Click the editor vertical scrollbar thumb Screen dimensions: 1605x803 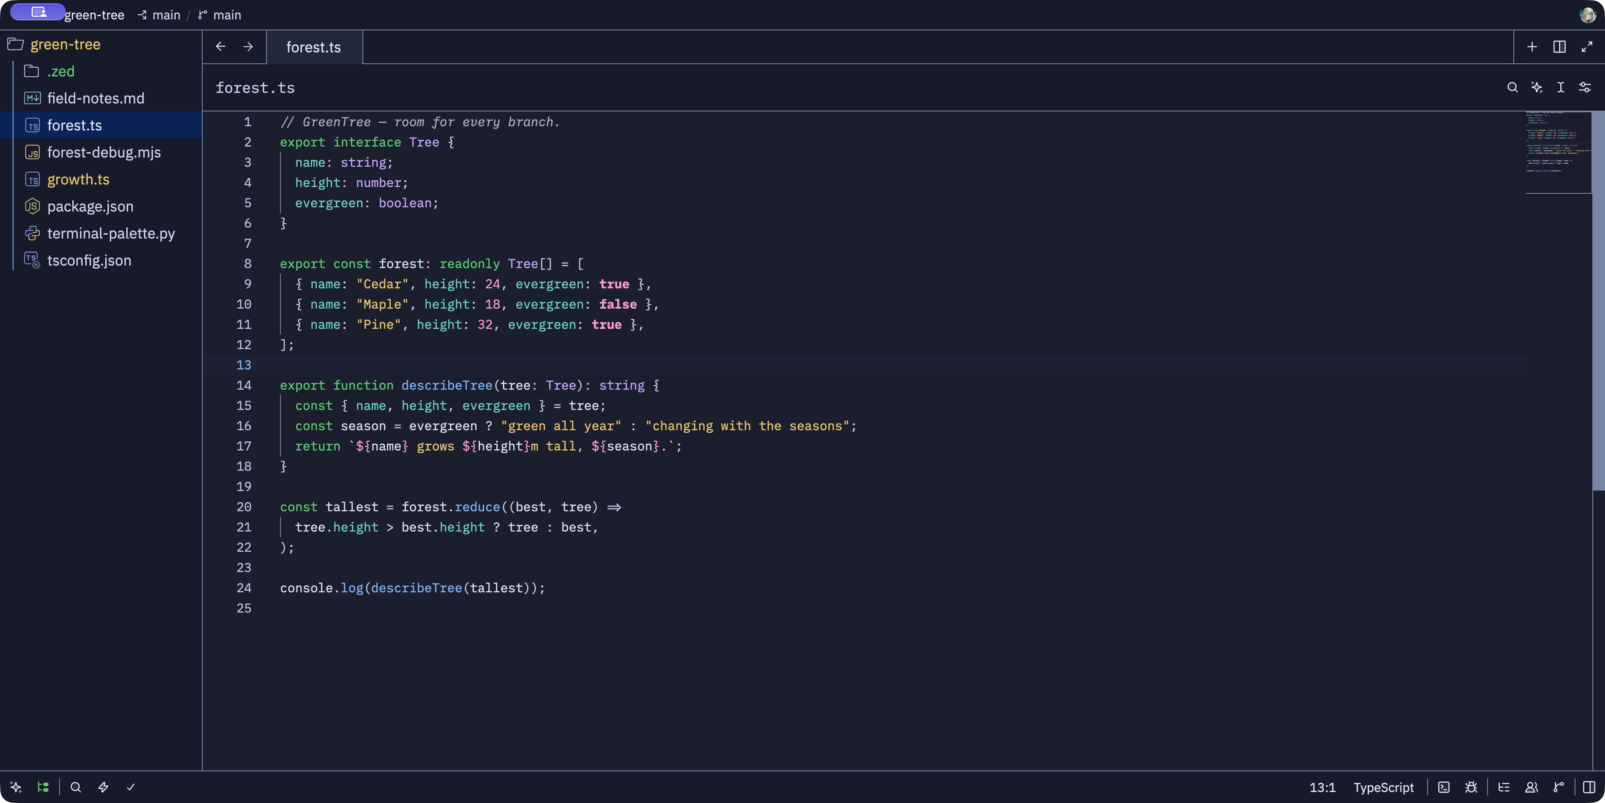point(1598,301)
